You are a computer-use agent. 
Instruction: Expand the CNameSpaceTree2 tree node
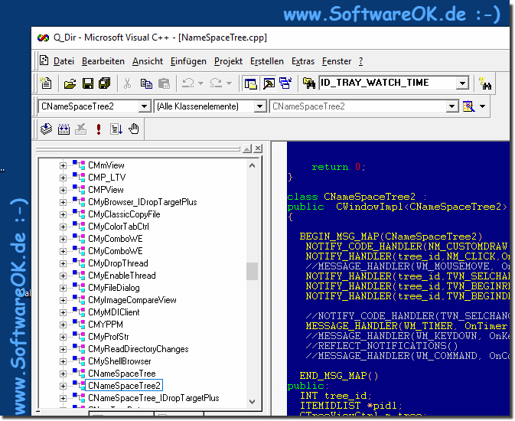pos(63,386)
